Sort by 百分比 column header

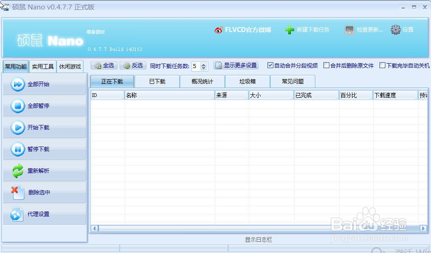(356, 95)
